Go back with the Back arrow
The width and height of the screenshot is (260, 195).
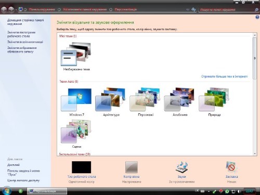coord(4,9)
